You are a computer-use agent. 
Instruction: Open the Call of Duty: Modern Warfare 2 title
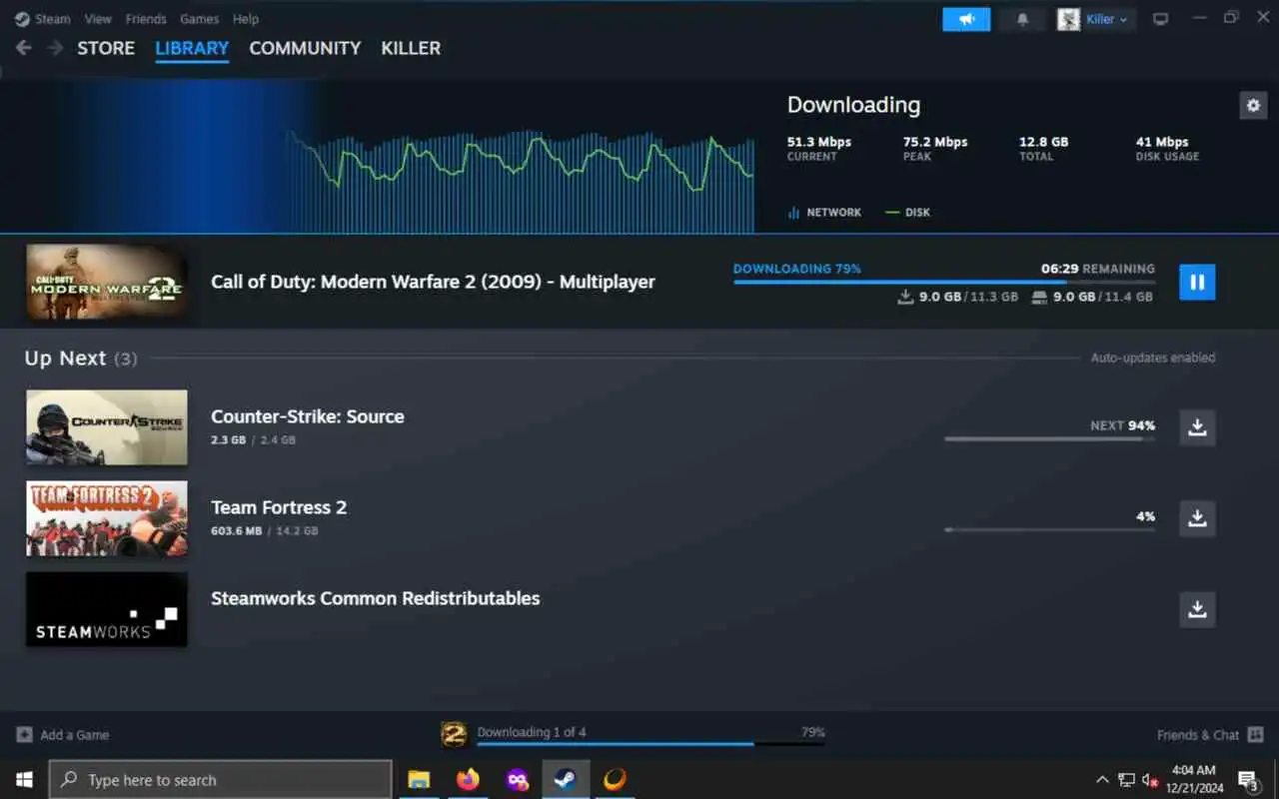click(x=433, y=282)
